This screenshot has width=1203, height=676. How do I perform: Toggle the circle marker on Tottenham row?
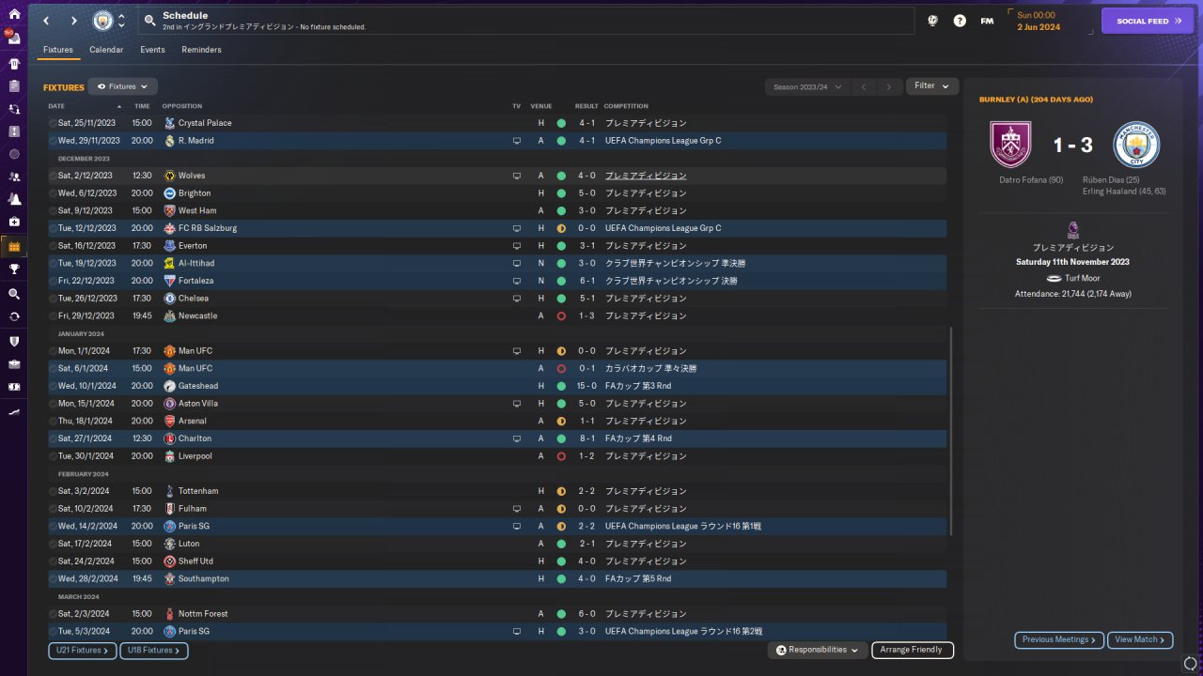pos(53,491)
